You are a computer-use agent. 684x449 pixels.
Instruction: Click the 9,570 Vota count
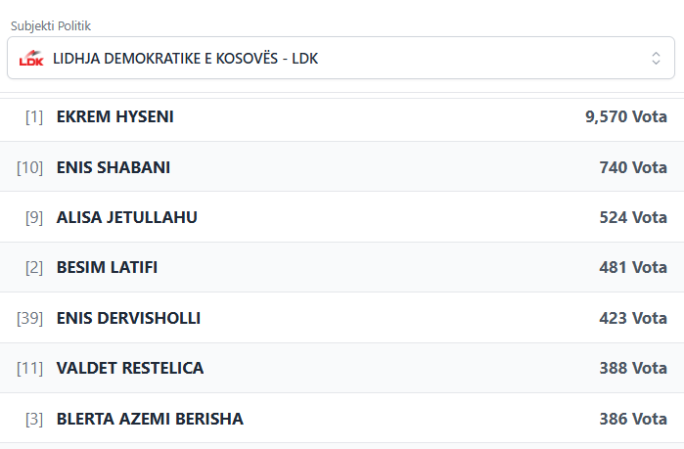point(625,116)
